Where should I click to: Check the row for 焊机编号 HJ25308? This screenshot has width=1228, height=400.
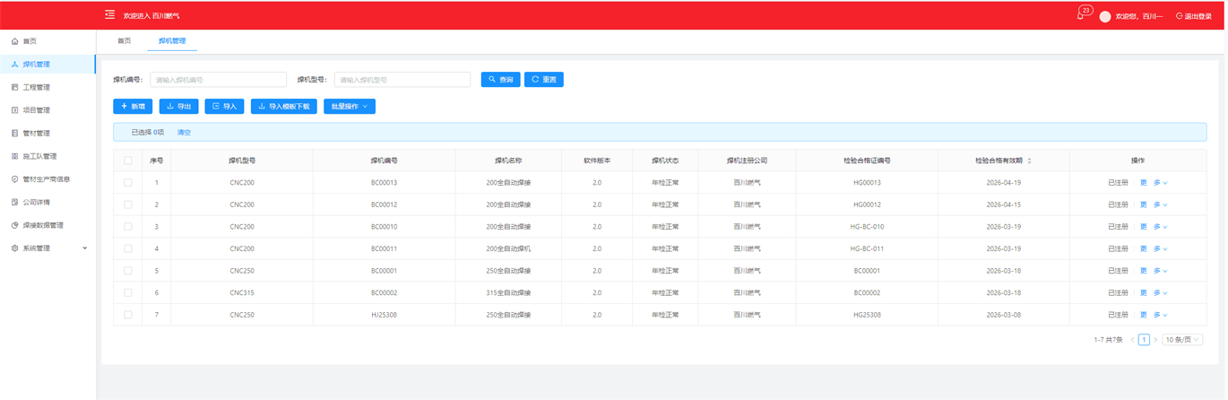point(128,315)
